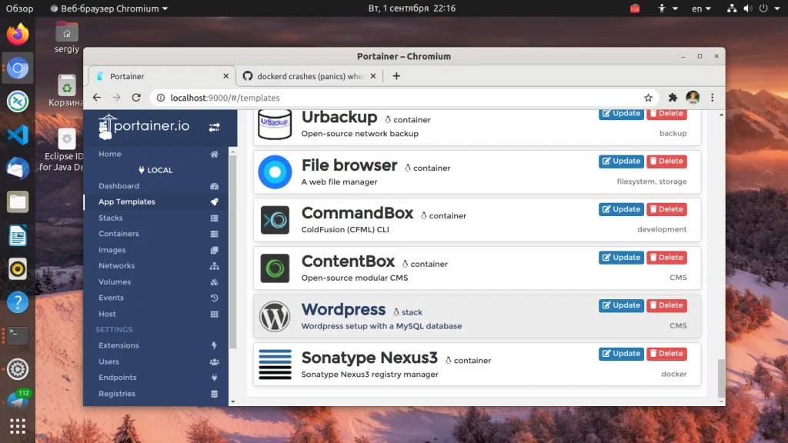
Task: Launch Visual Studio Code from the dock
Action: [18, 135]
